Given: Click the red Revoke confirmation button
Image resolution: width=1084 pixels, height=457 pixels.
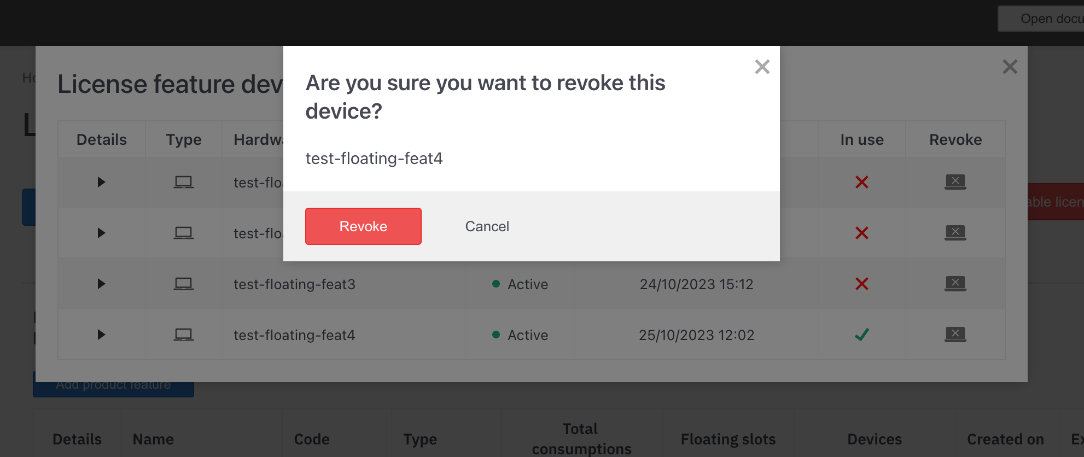Looking at the screenshot, I should (363, 226).
